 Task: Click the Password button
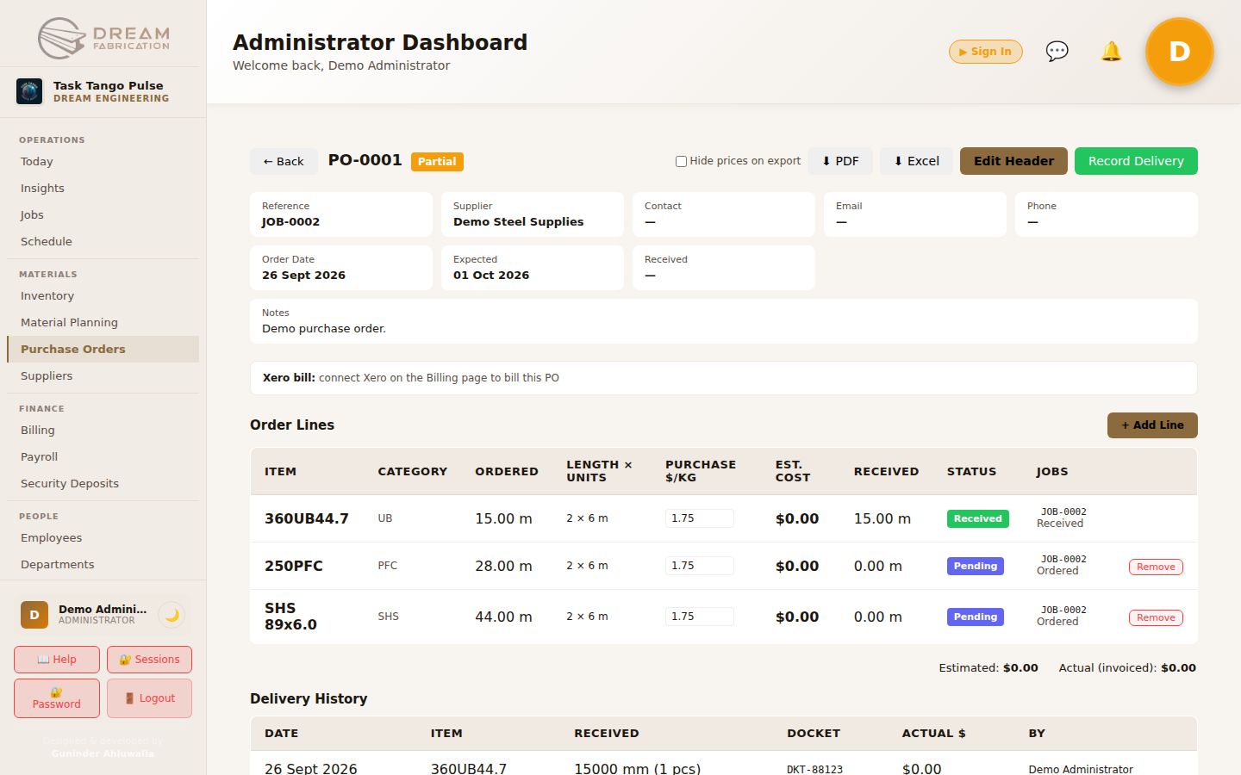tap(57, 698)
